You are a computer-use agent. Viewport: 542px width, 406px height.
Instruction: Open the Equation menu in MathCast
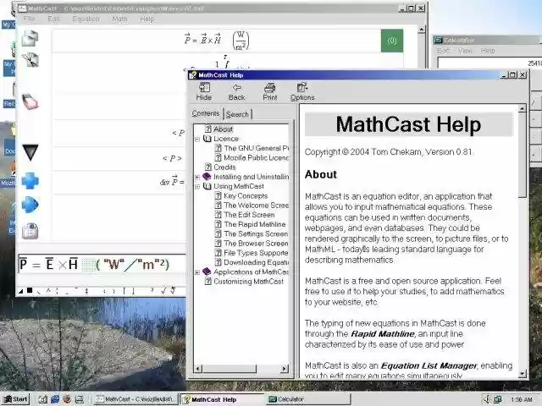pyautogui.click(x=86, y=19)
